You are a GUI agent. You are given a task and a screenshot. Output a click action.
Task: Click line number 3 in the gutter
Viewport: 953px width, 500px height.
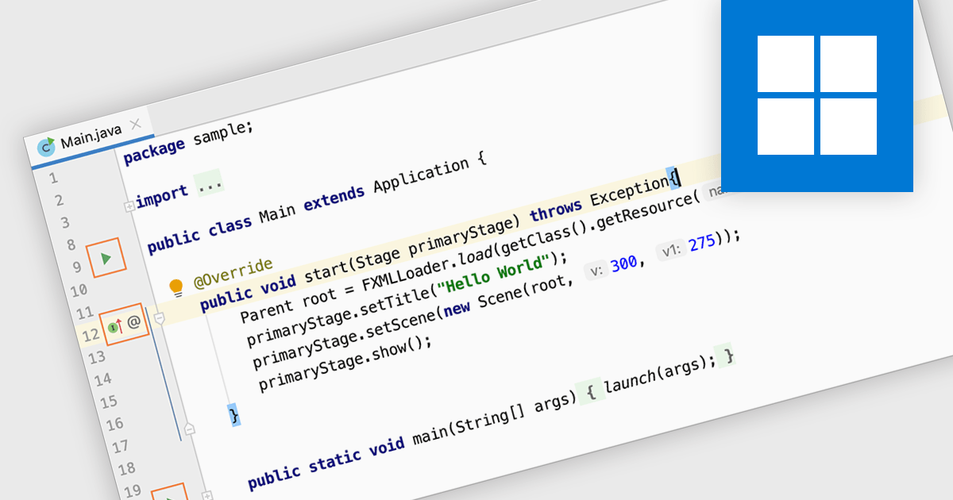(x=64, y=223)
